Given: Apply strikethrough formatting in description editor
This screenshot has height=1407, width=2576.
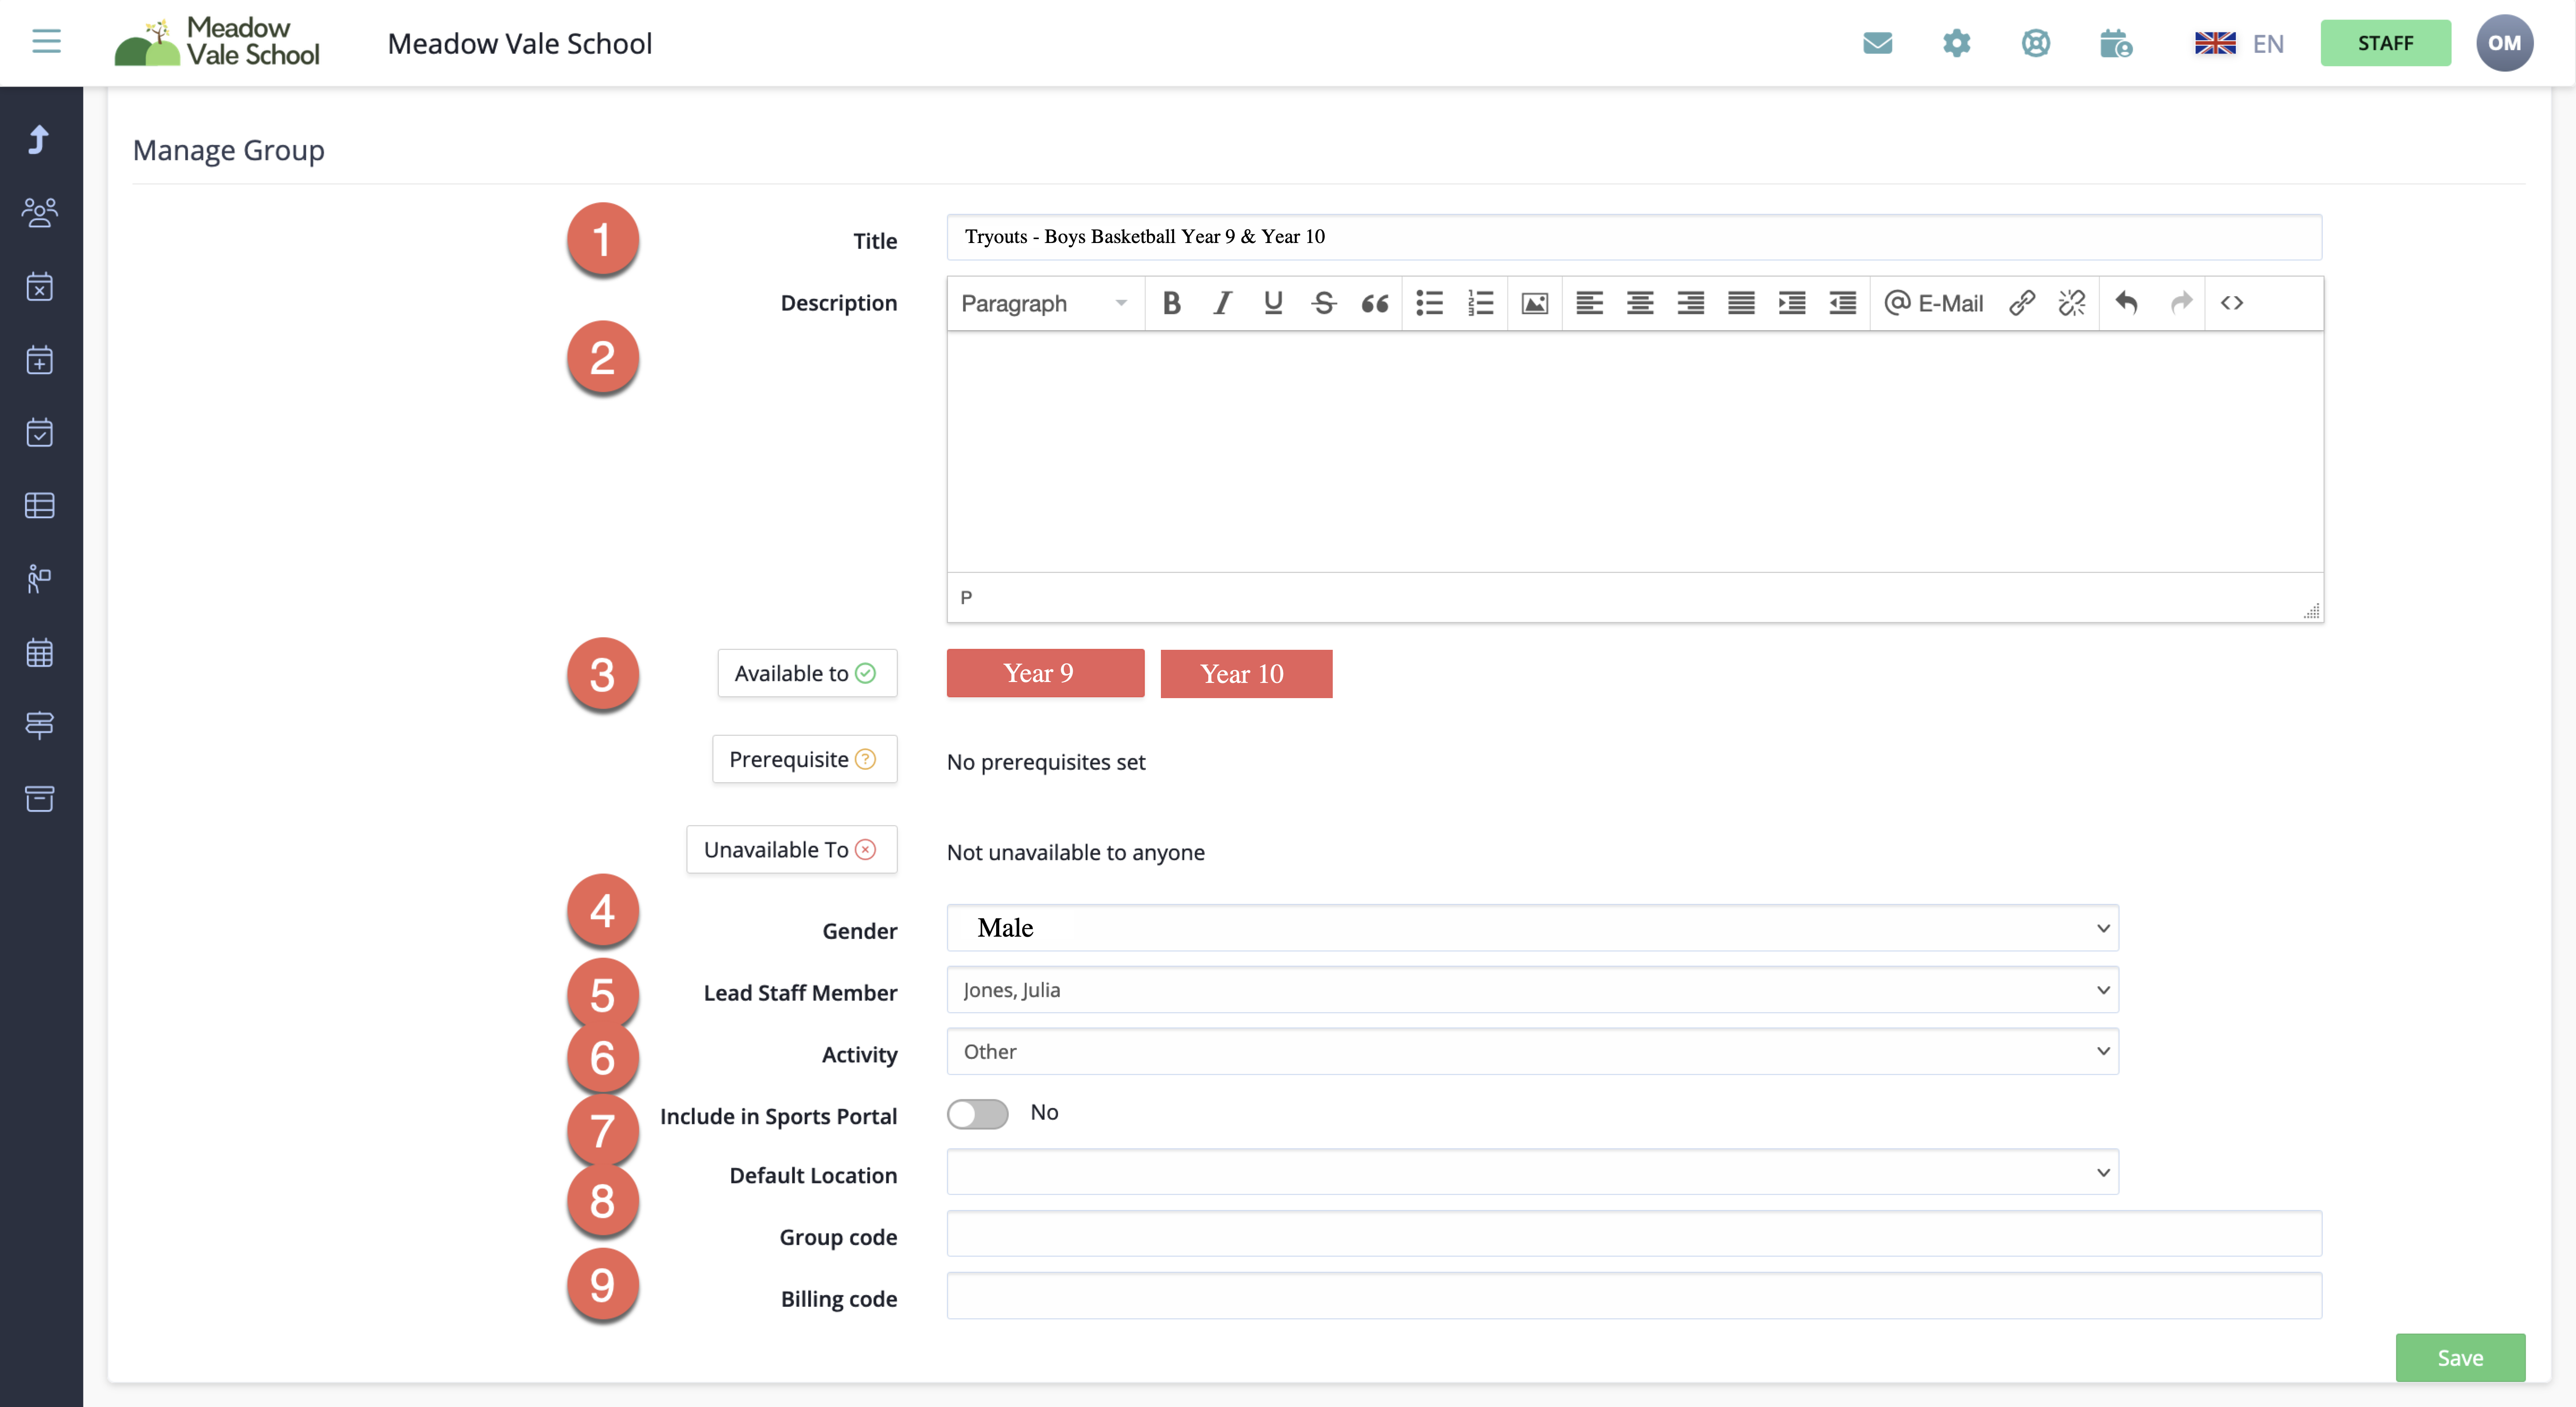Looking at the screenshot, I should click(x=1323, y=303).
